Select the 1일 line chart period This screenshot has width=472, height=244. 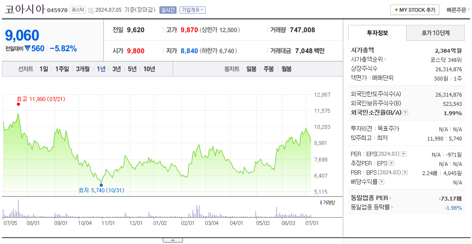(44, 69)
